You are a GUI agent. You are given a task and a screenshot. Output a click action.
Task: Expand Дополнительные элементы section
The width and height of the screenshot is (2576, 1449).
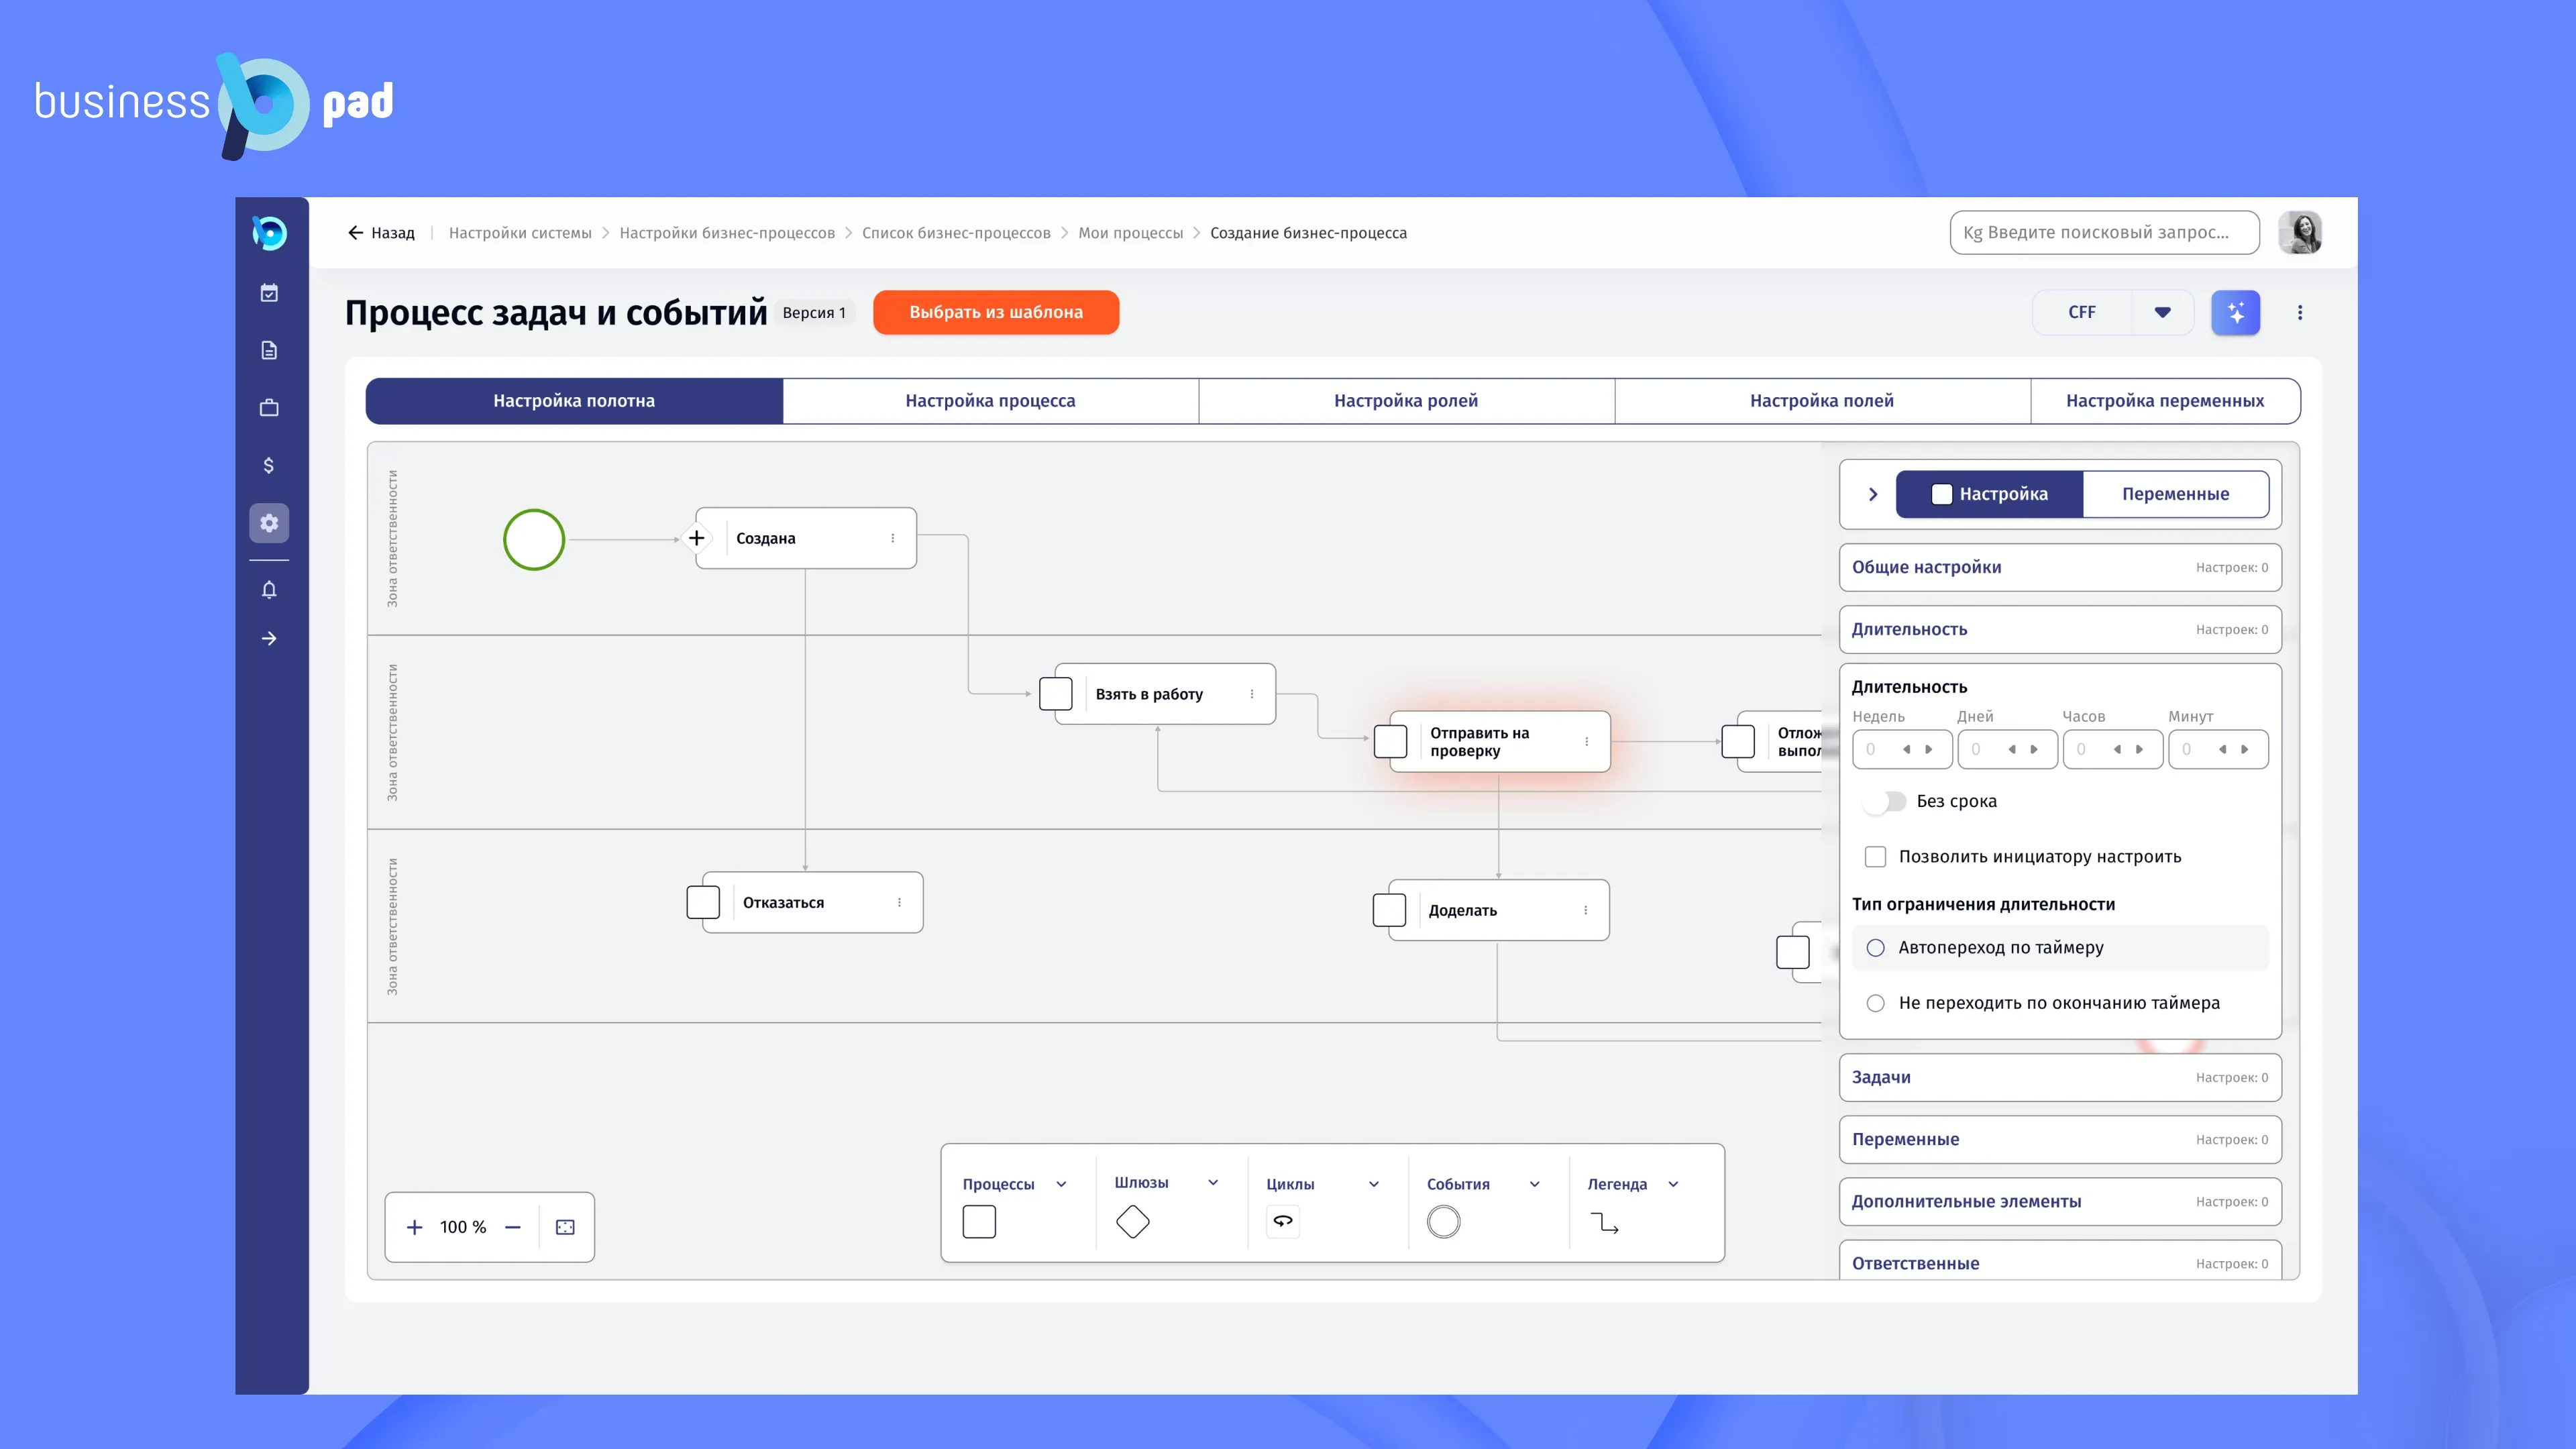(2060, 1201)
